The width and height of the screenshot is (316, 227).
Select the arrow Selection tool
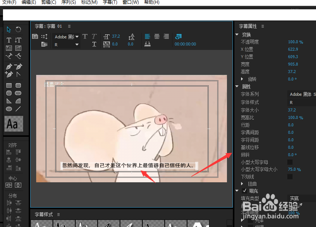pos(9,29)
